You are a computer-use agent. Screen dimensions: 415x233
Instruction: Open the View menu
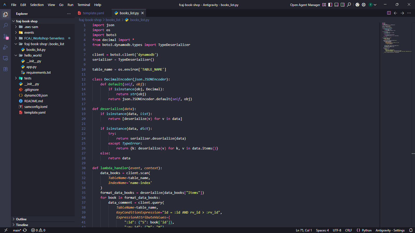point(51,5)
